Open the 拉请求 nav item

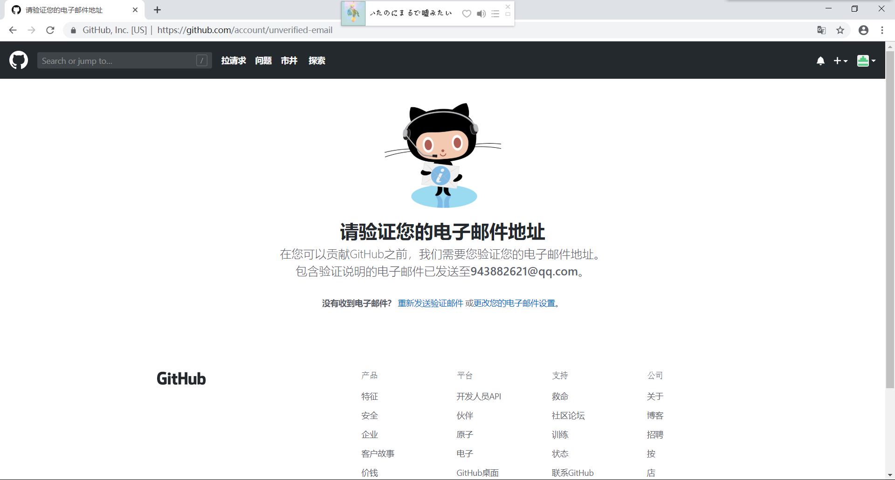pyautogui.click(x=234, y=61)
